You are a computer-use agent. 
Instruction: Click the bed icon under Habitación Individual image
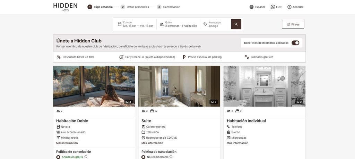(237, 111)
